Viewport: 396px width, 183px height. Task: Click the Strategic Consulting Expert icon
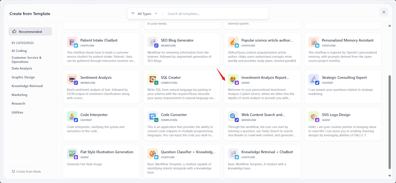313,79
